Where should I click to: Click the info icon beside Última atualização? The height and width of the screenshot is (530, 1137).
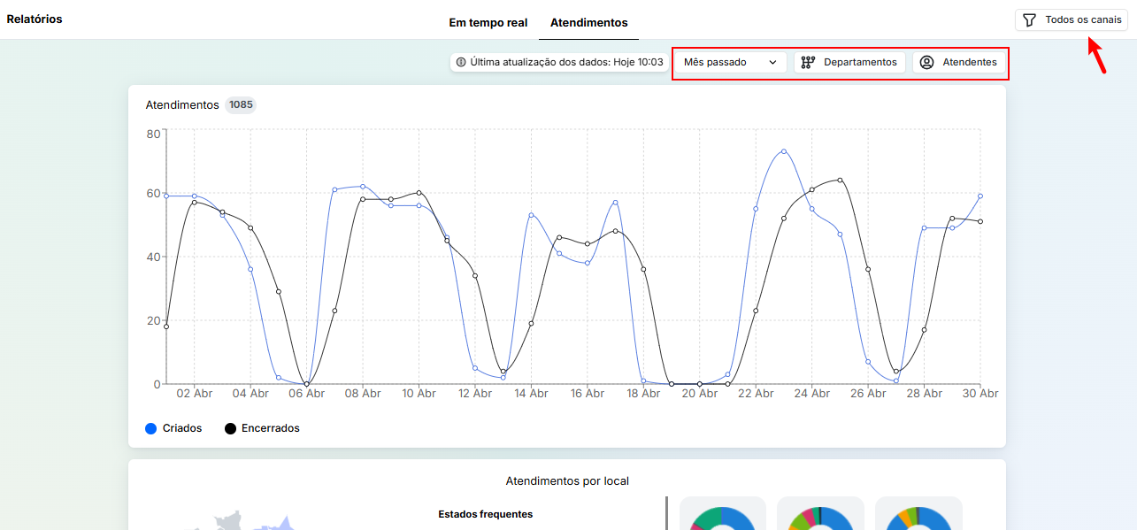point(461,63)
